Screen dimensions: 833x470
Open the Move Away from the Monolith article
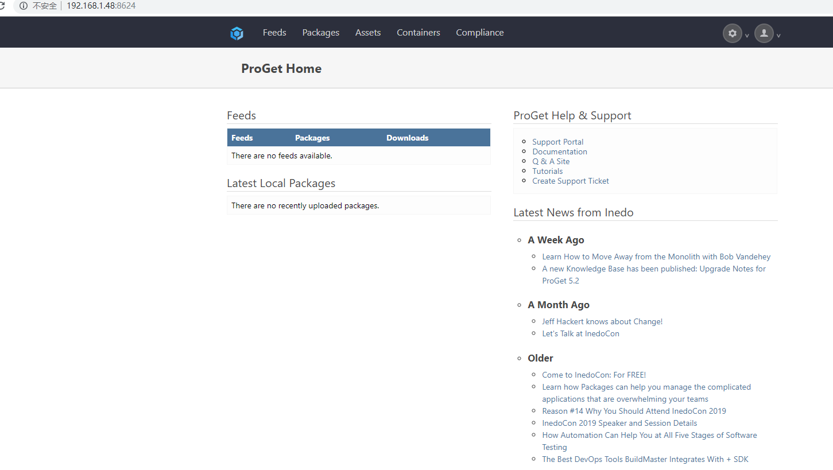coord(656,257)
